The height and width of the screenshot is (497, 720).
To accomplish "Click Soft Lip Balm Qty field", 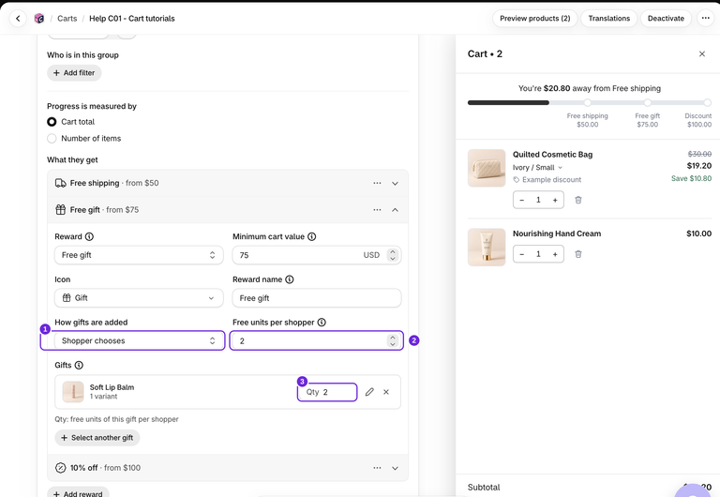I will (327, 392).
